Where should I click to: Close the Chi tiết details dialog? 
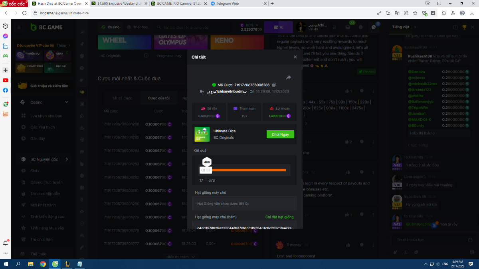295,57
